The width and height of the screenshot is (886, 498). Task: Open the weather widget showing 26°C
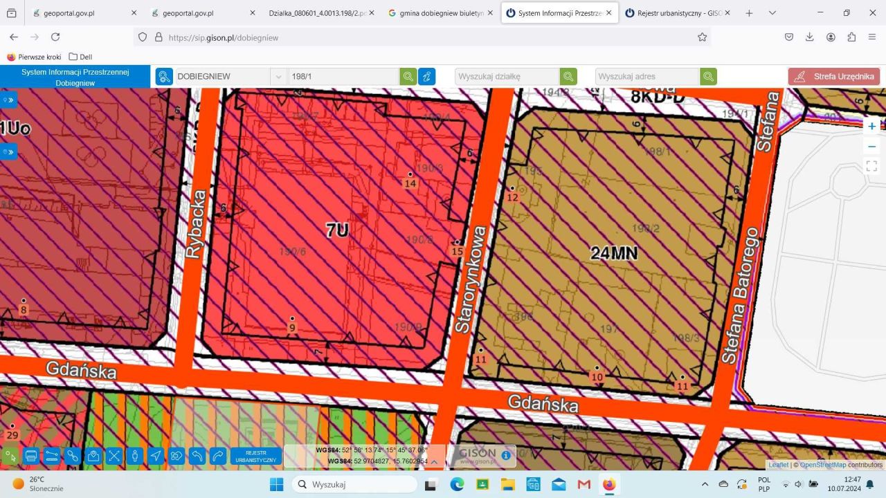coord(39,484)
